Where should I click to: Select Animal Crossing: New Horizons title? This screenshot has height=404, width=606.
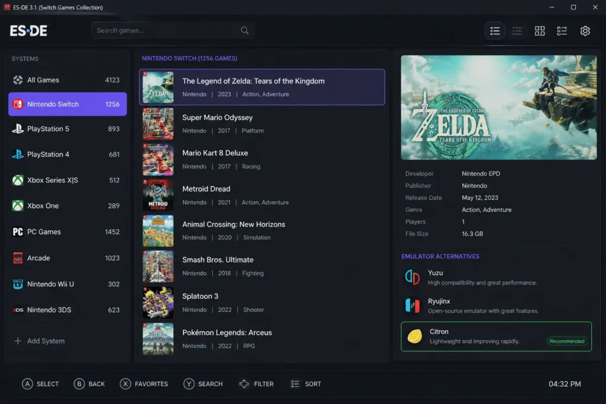pyautogui.click(x=233, y=224)
